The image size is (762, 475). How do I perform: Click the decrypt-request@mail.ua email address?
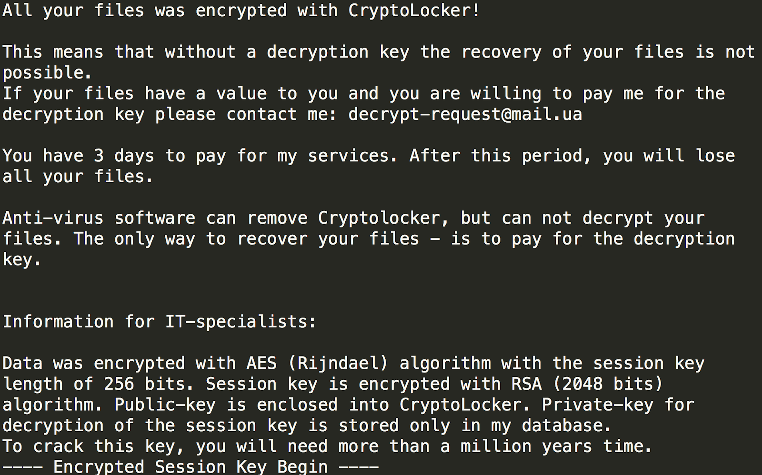(465, 115)
